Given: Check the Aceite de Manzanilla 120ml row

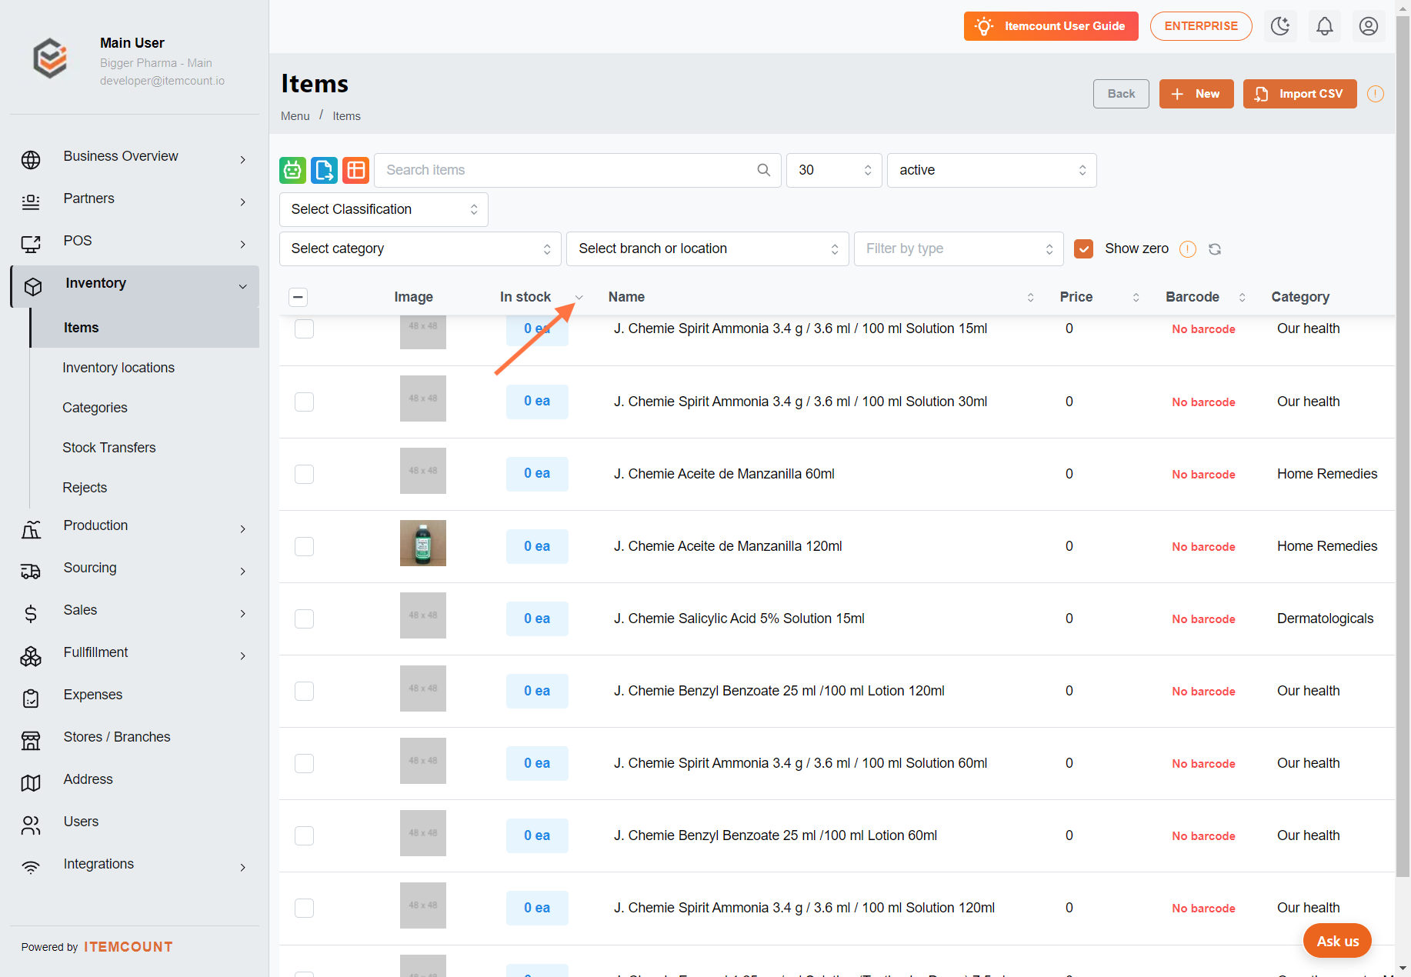Looking at the screenshot, I should (x=305, y=546).
